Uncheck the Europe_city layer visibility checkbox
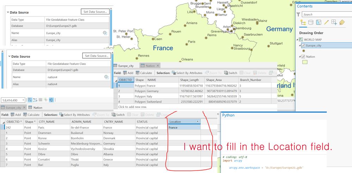 pyautogui.click(x=303, y=45)
